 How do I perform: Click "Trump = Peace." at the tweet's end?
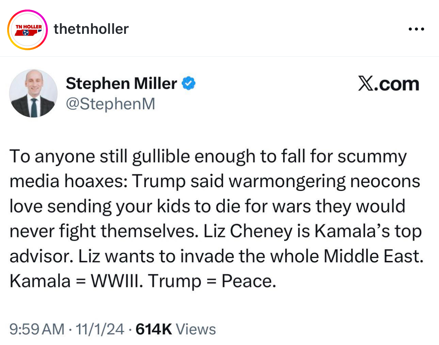tap(212, 281)
